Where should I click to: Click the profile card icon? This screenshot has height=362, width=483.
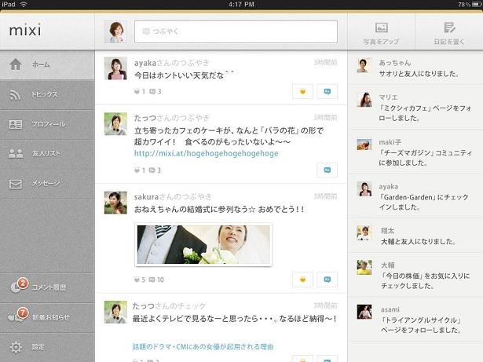coord(16,124)
